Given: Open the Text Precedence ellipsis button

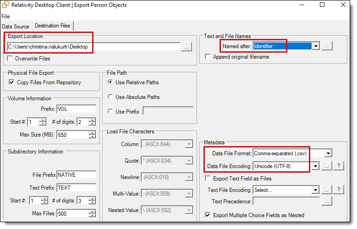Looking at the screenshot, I should 327,201.
